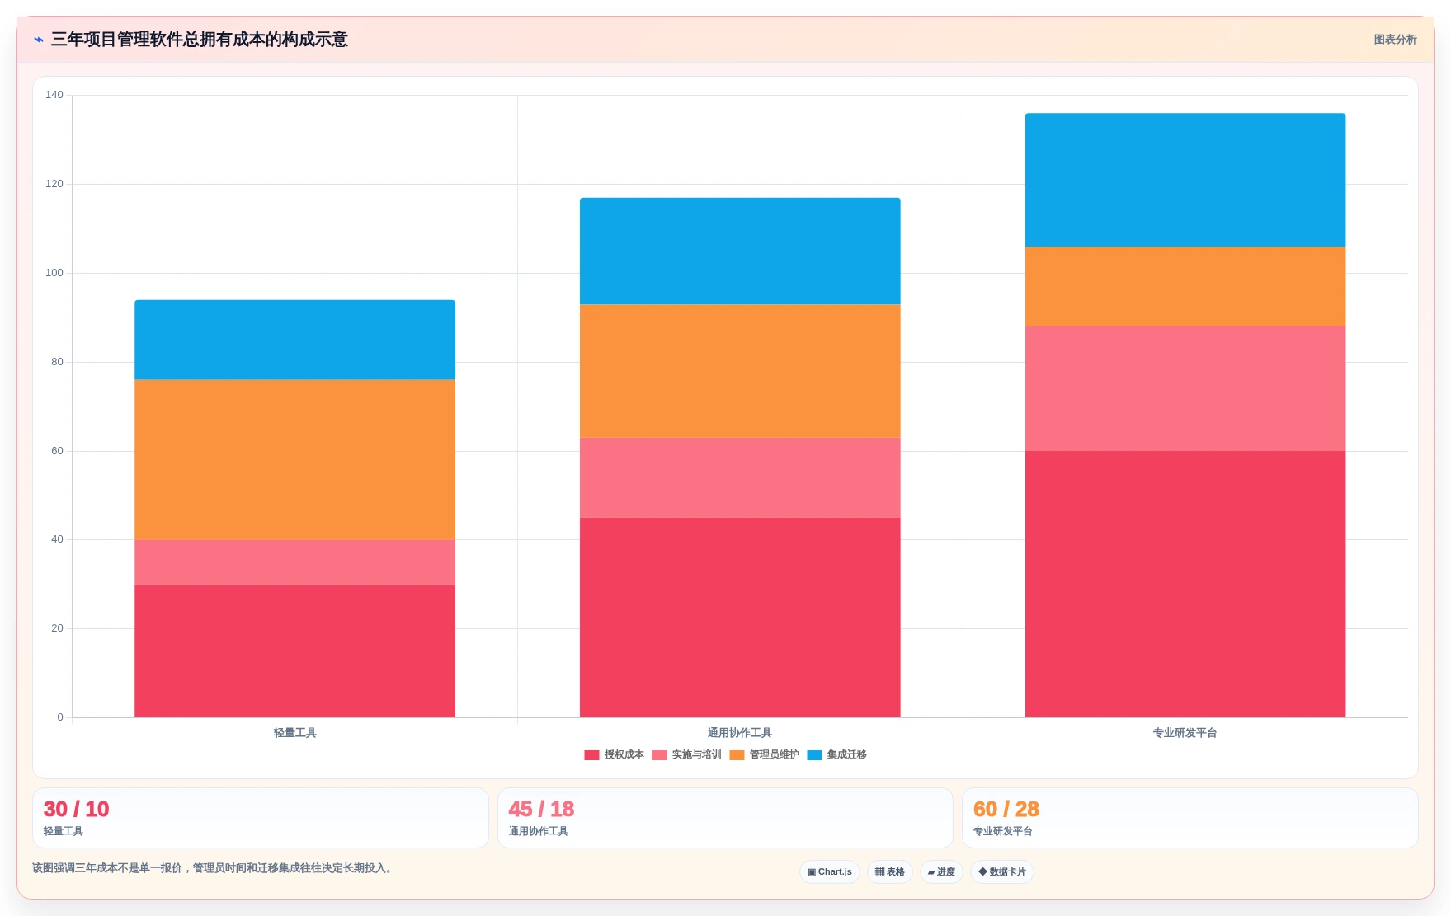This screenshot has width=1451, height=916.
Task: Click the 数据卡片 tag chip
Action: [1002, 871]
